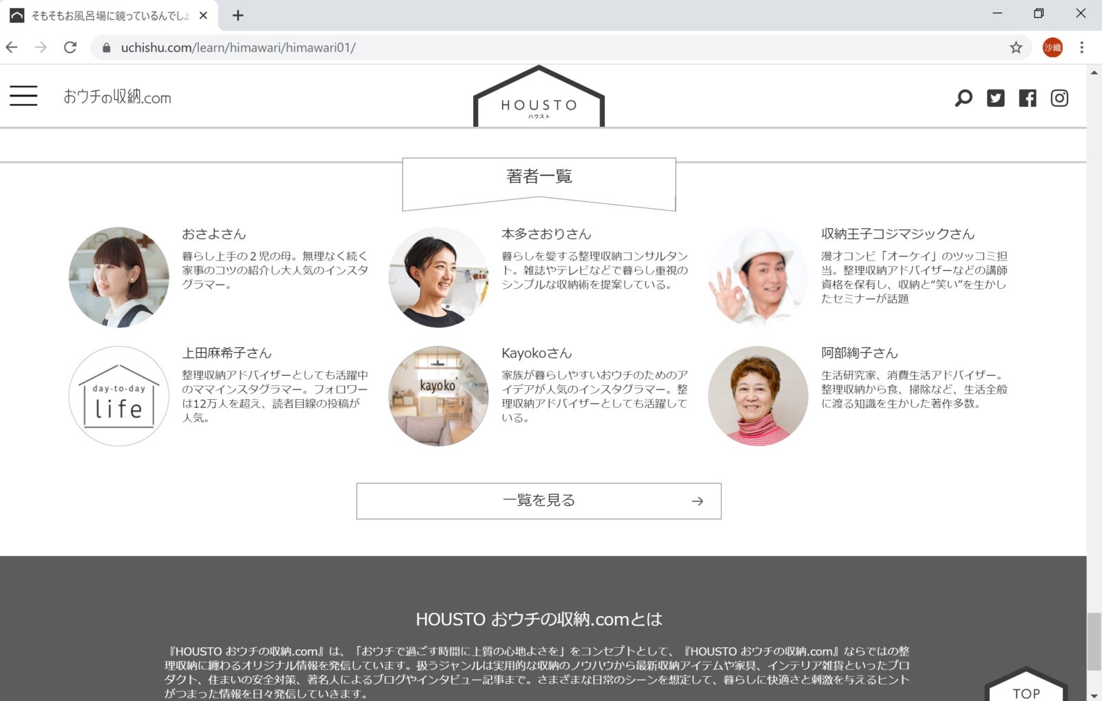Click 本多さおりさん author photo
Screen dimensions: 1102x701
click(438, 277)
